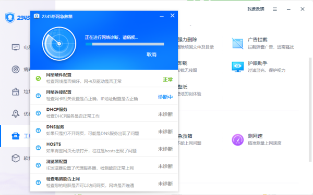Click 未诊断 status in HOSTS row
Image resolution: width=313 pixels, height=195 pixels.
coord(165,149)
